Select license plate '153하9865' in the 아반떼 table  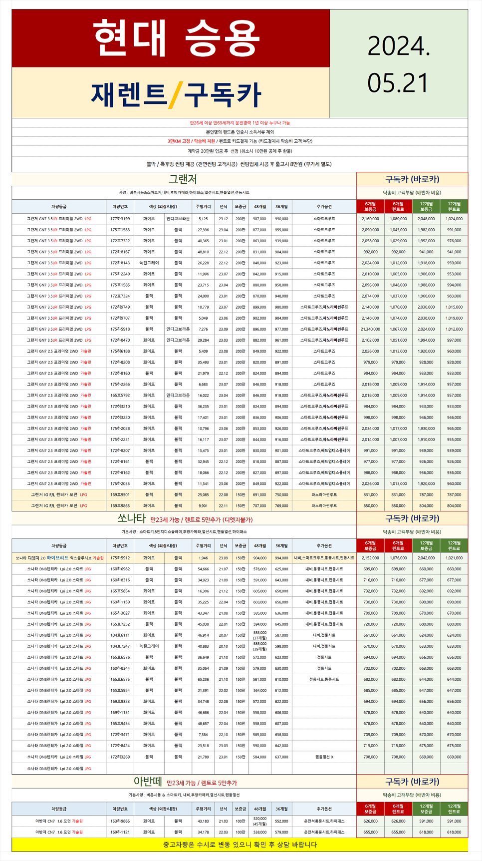pos(120,821)
